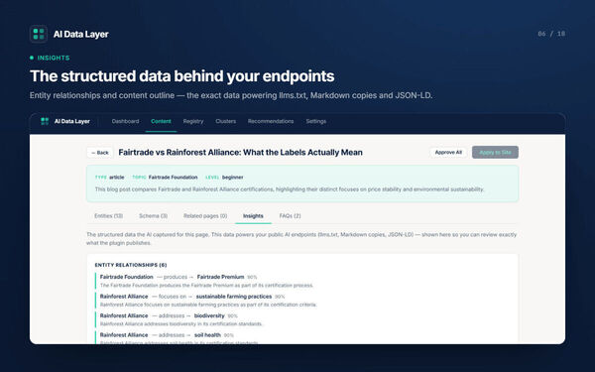This screenshot has height=372, width=595.
Task: Click the slide heading about structured data
Action: pos(182,76)
